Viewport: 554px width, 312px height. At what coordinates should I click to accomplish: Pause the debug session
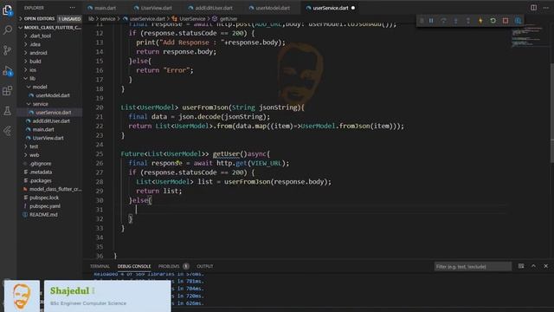click(431, 21)
